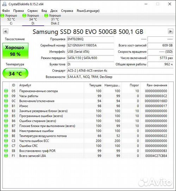Image resolution: width=176 pixels, height=191 pixels.
Task: Click status icon for attribute F1
Action: [x=6, y=156]
